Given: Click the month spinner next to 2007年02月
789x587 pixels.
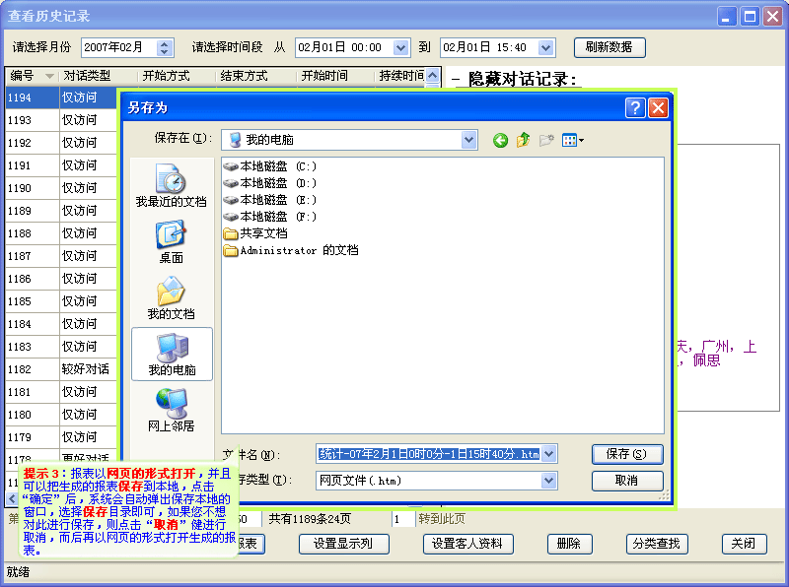Looking at the screenshot, I should point(165,47).
